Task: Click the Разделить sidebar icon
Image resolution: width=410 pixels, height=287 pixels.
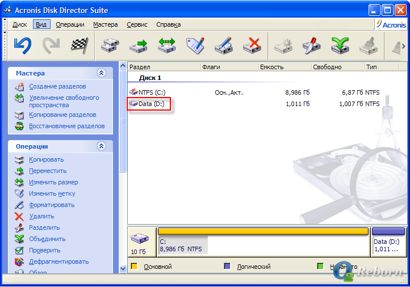Action: [x=19, y=227]
